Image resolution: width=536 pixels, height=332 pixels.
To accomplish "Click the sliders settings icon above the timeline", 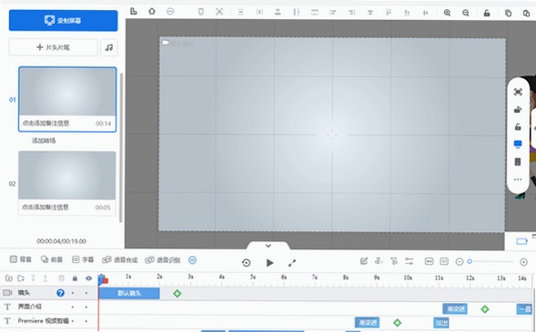I will (409, 261).
